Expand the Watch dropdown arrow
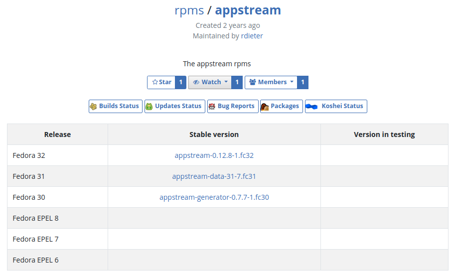The height and width of the screenshot is (274, 452). coord(226,82)
